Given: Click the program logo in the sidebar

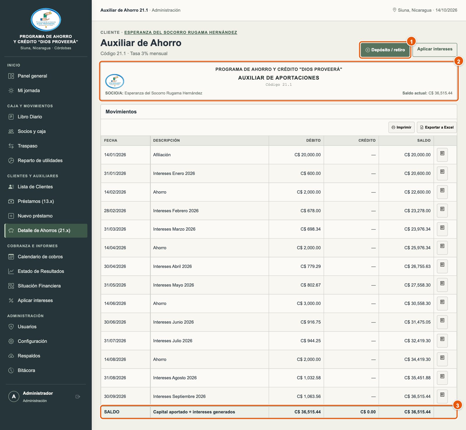Looking at the screenshot, I should click(x=46, y=20).
